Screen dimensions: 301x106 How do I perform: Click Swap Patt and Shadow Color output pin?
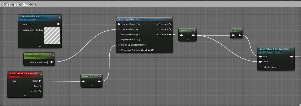coord(291,57)
